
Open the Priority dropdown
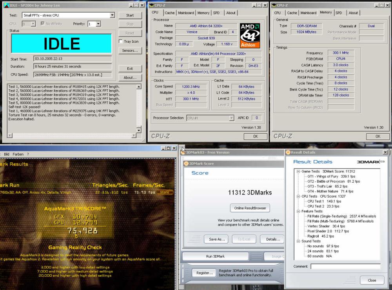pos(98,24)
